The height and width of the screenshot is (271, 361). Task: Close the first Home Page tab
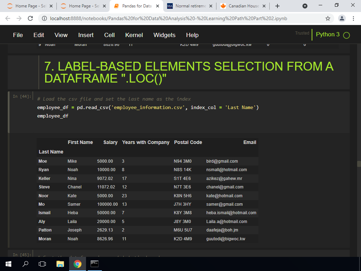pyautogui.click(x=51, y=6)
